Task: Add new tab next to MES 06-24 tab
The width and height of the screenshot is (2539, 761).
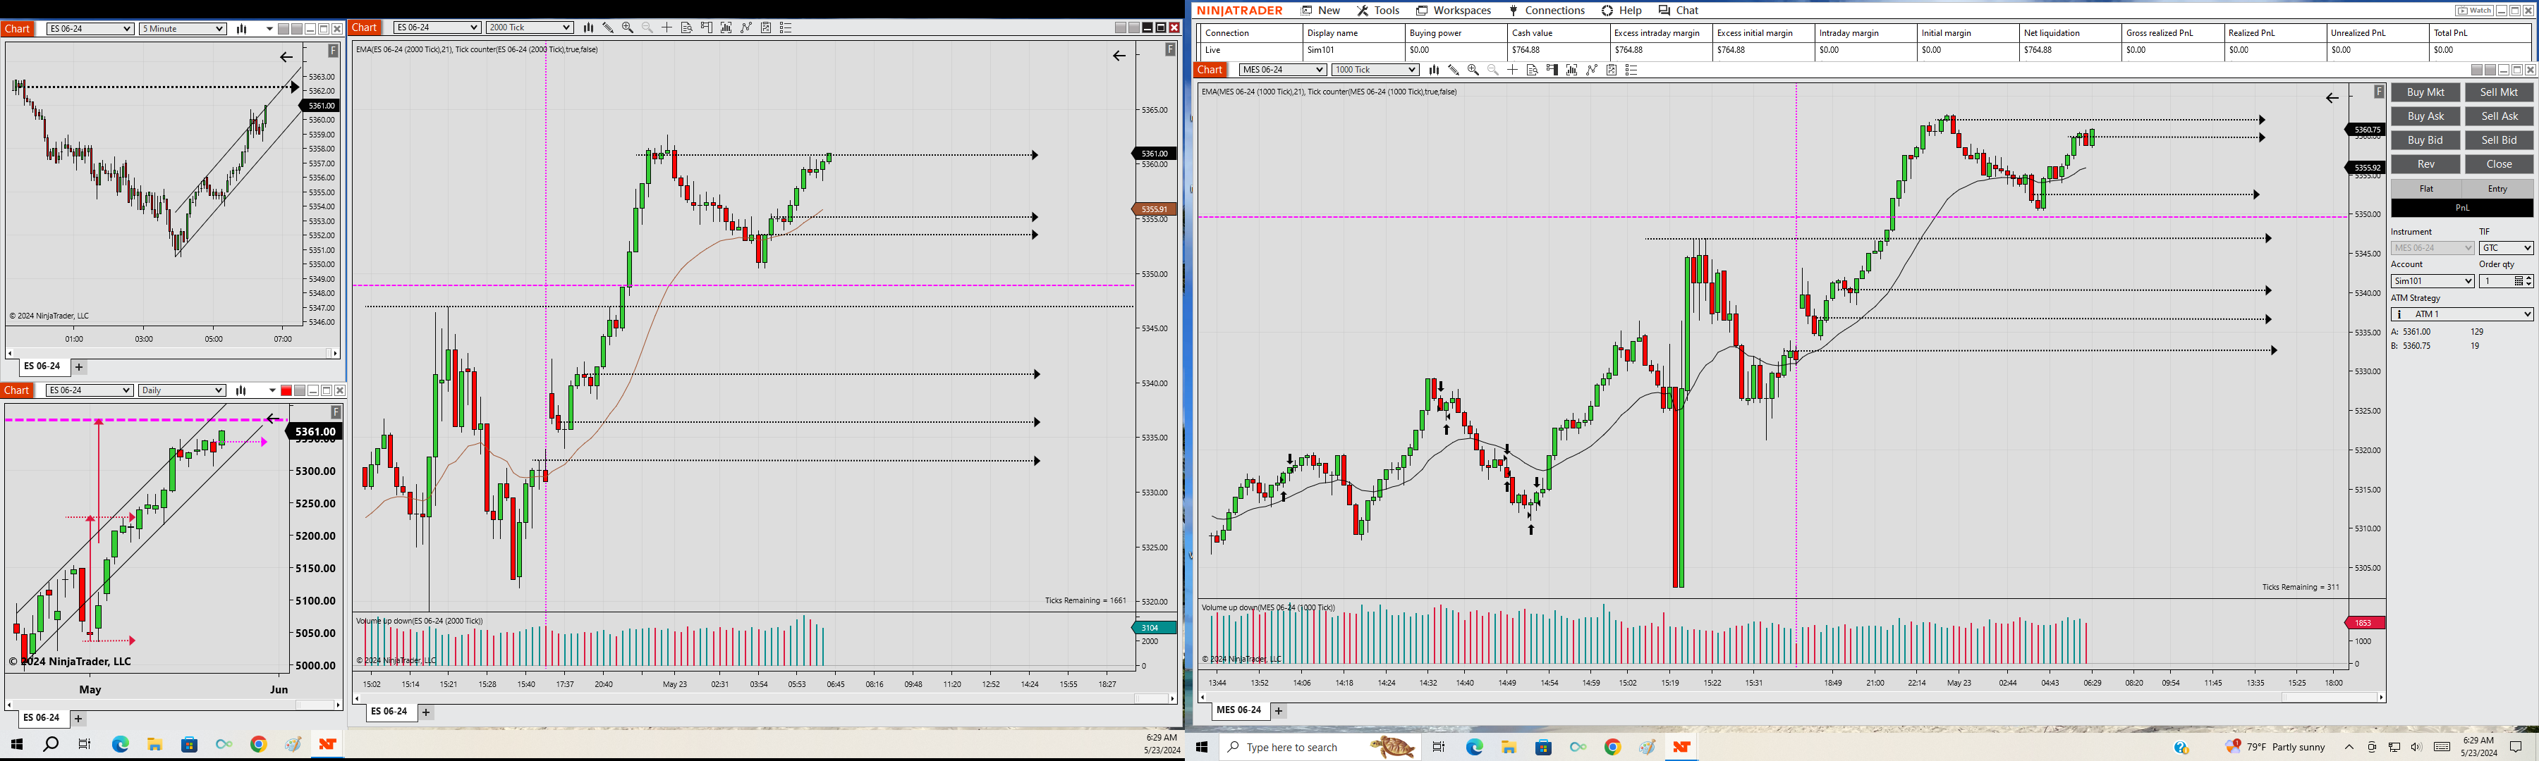Action: click(x=1279, y=710)
